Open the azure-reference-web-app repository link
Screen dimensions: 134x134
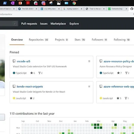(119, 87)
